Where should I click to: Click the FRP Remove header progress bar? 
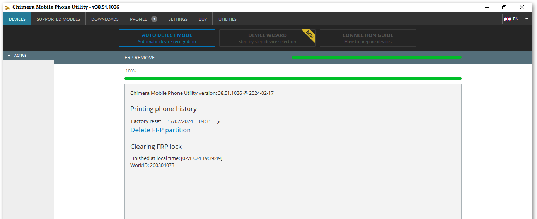pos(377,57)
